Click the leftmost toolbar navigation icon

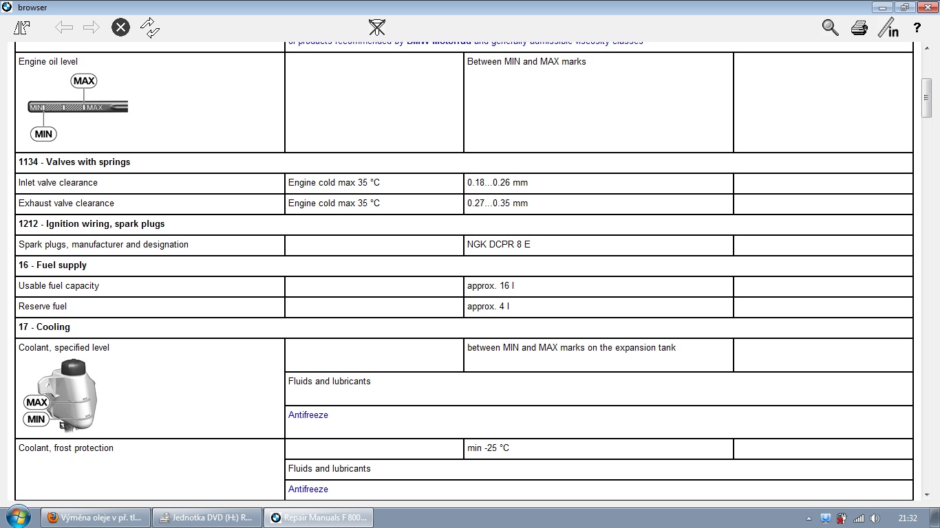click(x=22, y=27)
